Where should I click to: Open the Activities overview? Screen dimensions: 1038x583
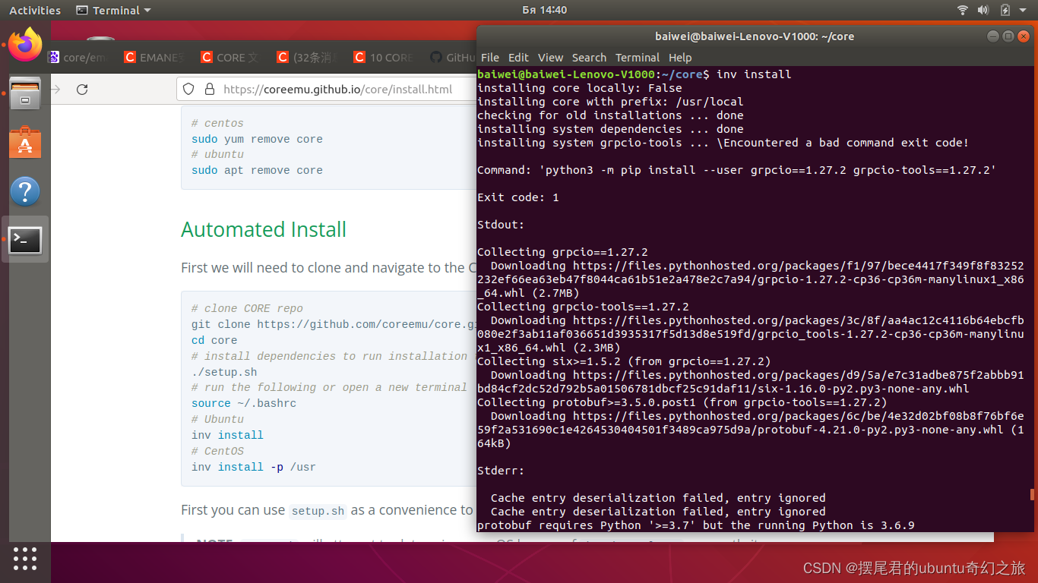pyautogui.click(x=35, y=11)
